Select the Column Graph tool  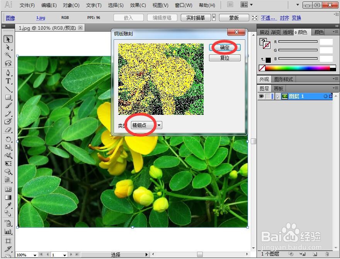pos(8,231)
